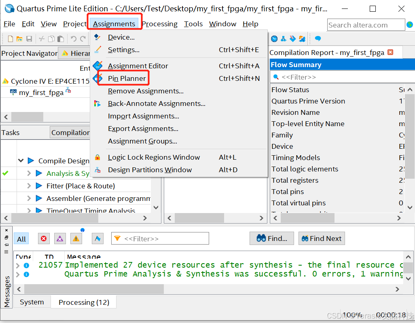Screen dimensions: 415x323
Task: Click the Copy toolbar icon
Action: tap(51, 39)
